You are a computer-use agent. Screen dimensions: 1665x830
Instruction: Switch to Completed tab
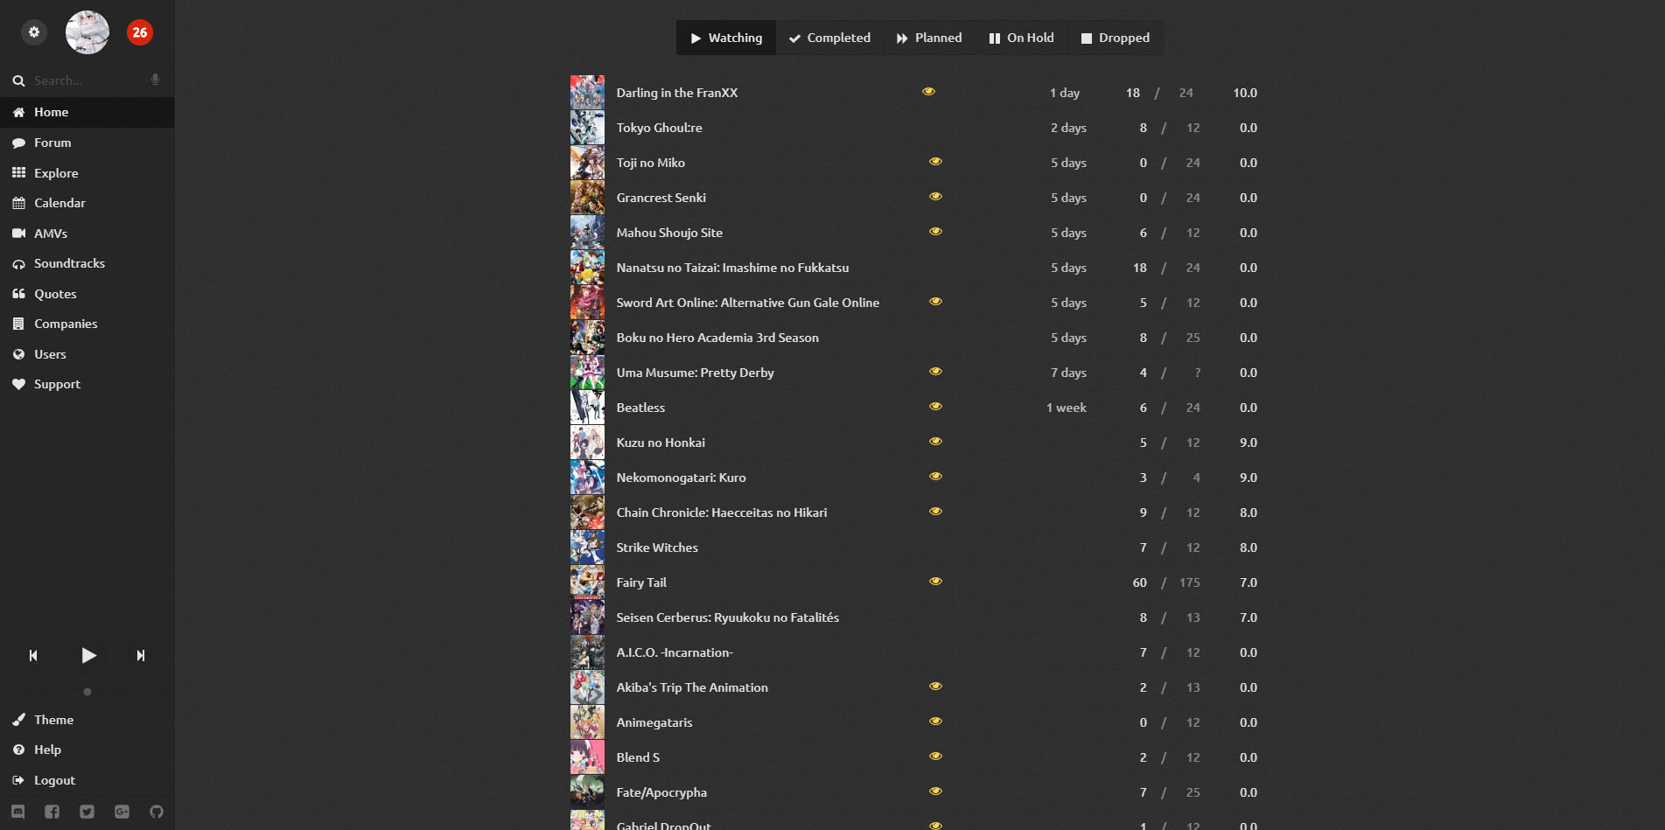click(829, 38)
